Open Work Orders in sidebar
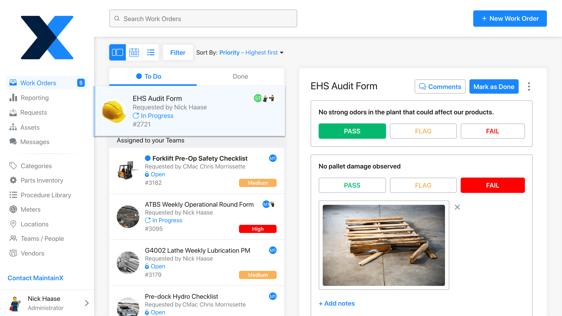Viewport: 562px width, 316px height. [x=47, y=83]
